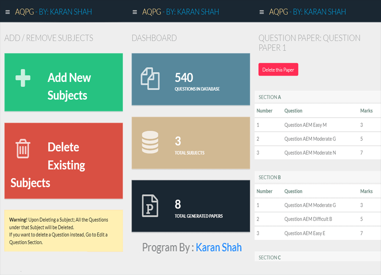The image size is (381, 275).
Task: Expand the Section A header
Action: pyautogui.click(x=270, y=97)
